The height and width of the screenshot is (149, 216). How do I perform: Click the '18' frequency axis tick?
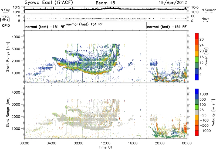point(18,16)
